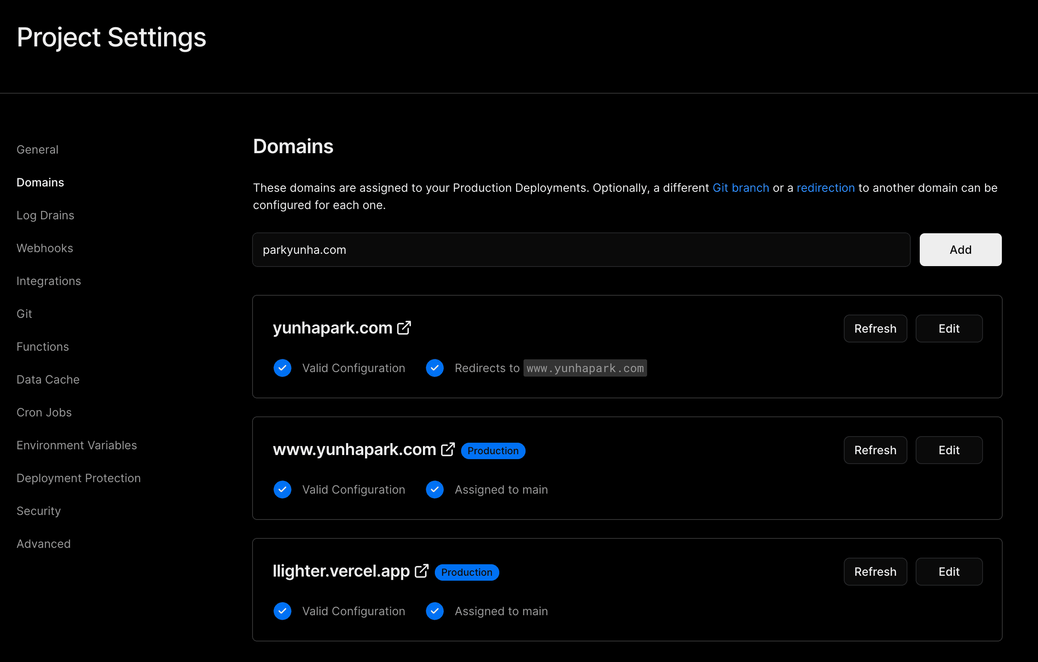This screenshot has height=662, width=1038.
Task: Follow the Git branch link
Action: (x=741, y=188)
